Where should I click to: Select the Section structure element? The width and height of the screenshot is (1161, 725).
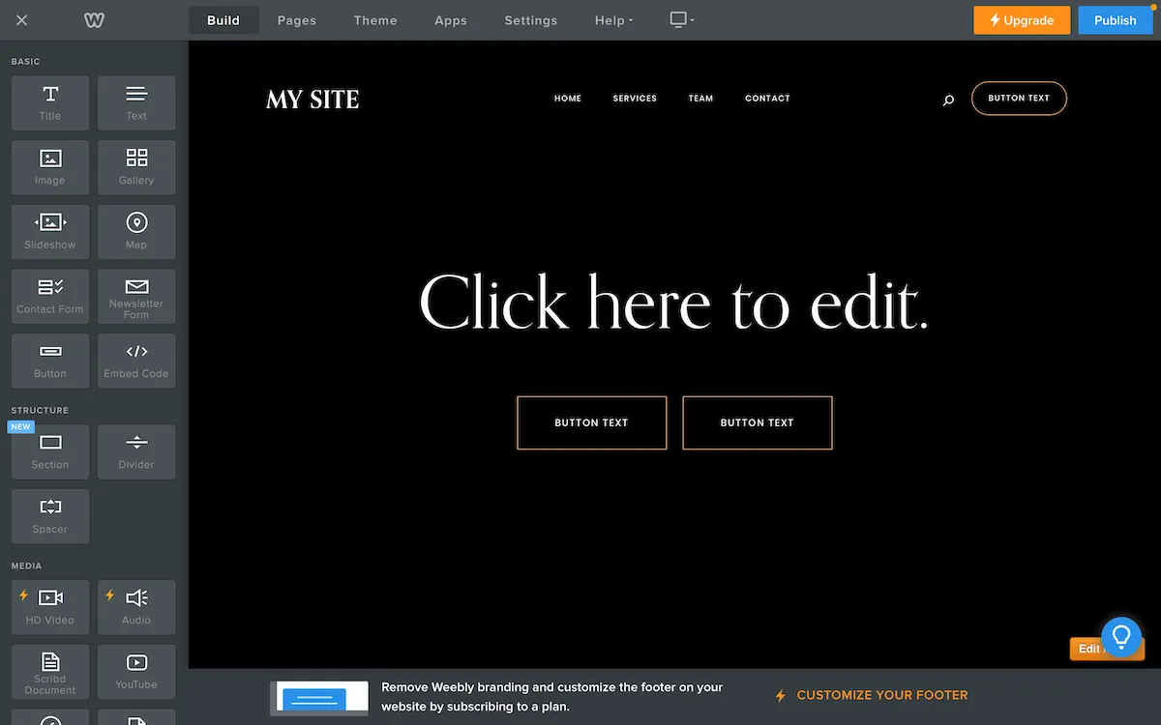(50, 451)
